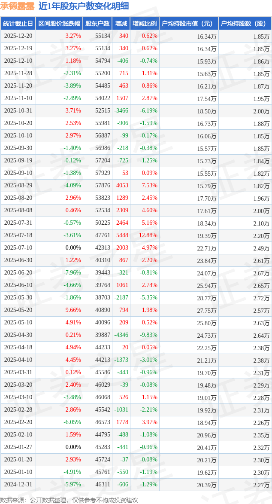Select the 2025-07-18 date row
The image size is (272, 504).
(18, 235)
